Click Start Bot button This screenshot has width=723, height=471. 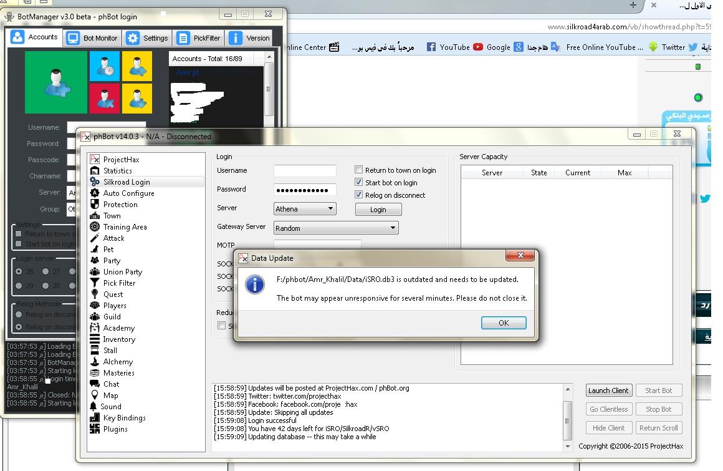(x=658, y=391)
